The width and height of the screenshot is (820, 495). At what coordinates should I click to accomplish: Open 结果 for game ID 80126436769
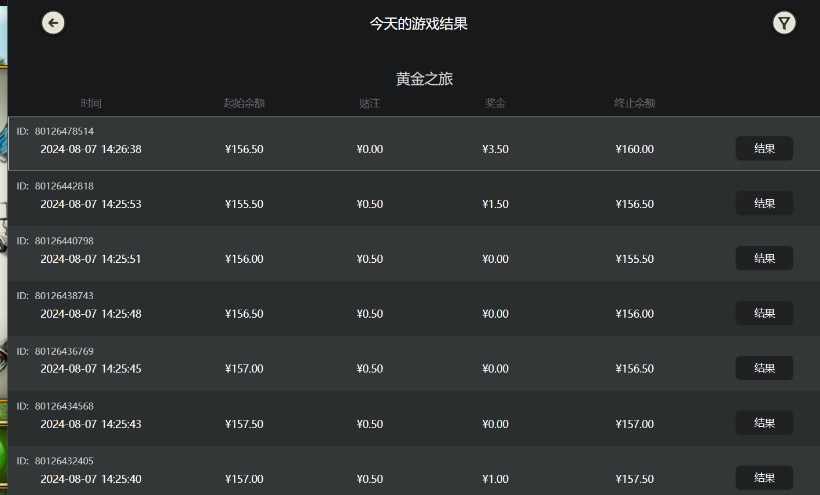click(764, 368)
